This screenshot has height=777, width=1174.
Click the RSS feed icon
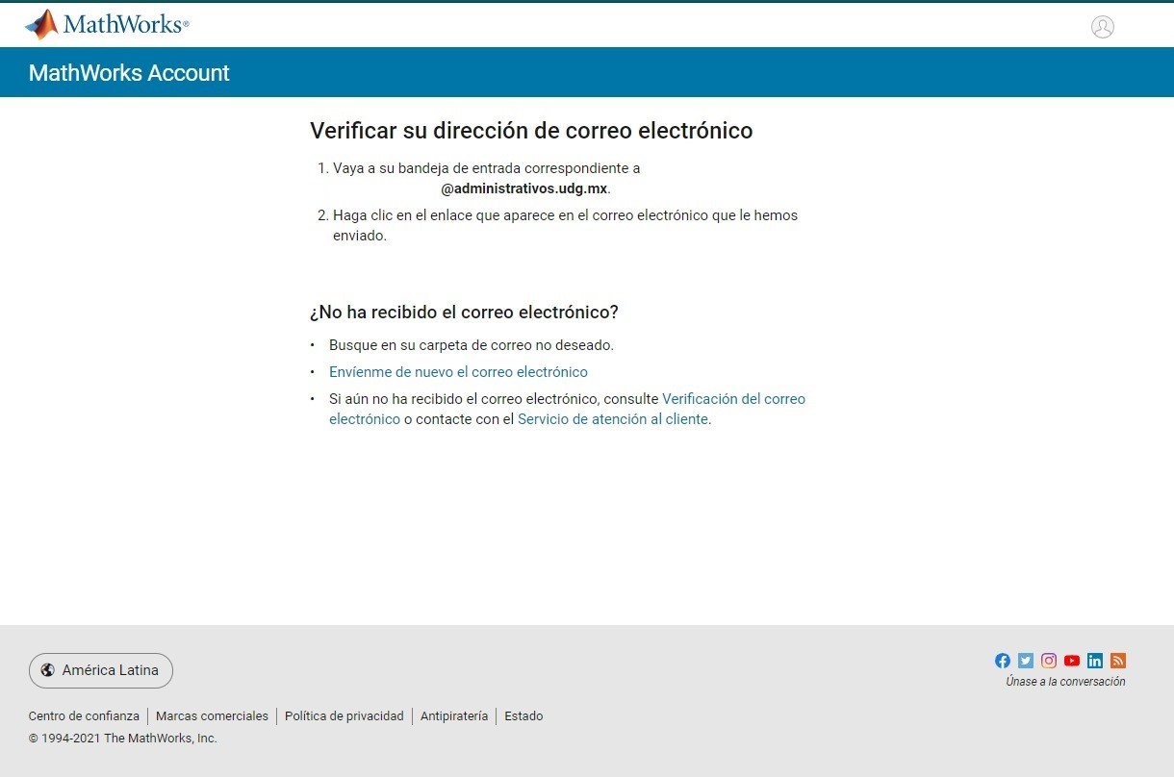[x=1118, y=661]
